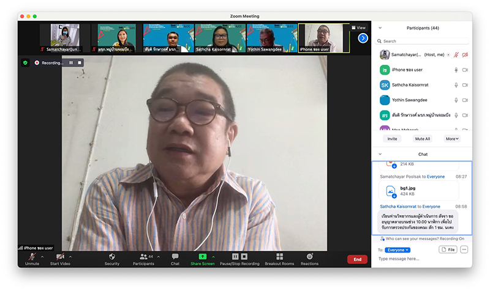Toggle microphone for Sathcha Kaisornrat participant

(456, 85)
